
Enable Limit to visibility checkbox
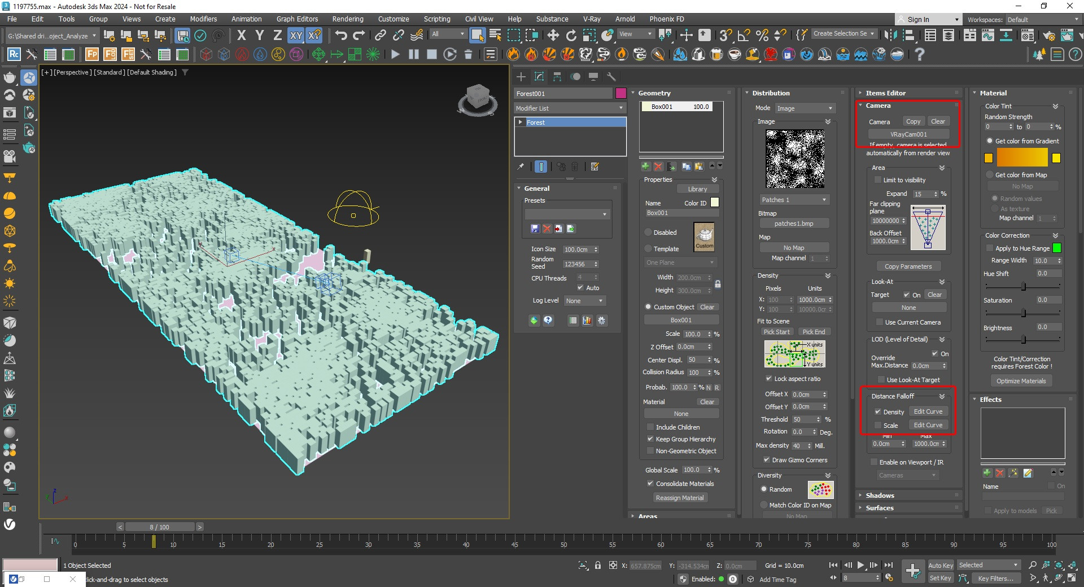(x=878, y=180)
